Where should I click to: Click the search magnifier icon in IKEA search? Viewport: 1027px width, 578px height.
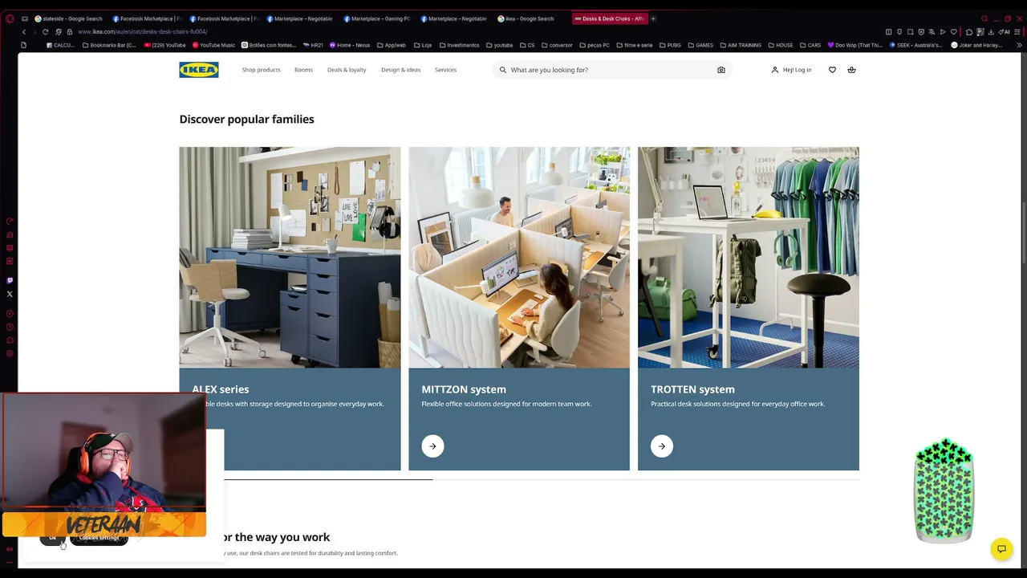click(x=503, y=70)
